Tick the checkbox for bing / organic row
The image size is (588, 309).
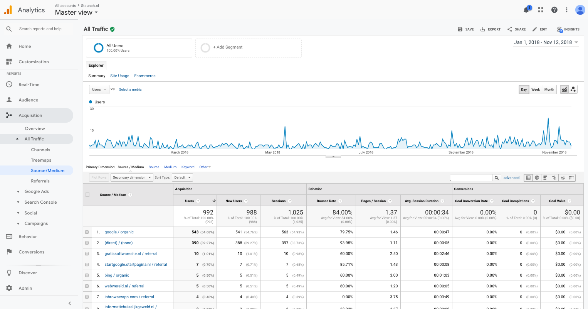click(x=87, y=275)
